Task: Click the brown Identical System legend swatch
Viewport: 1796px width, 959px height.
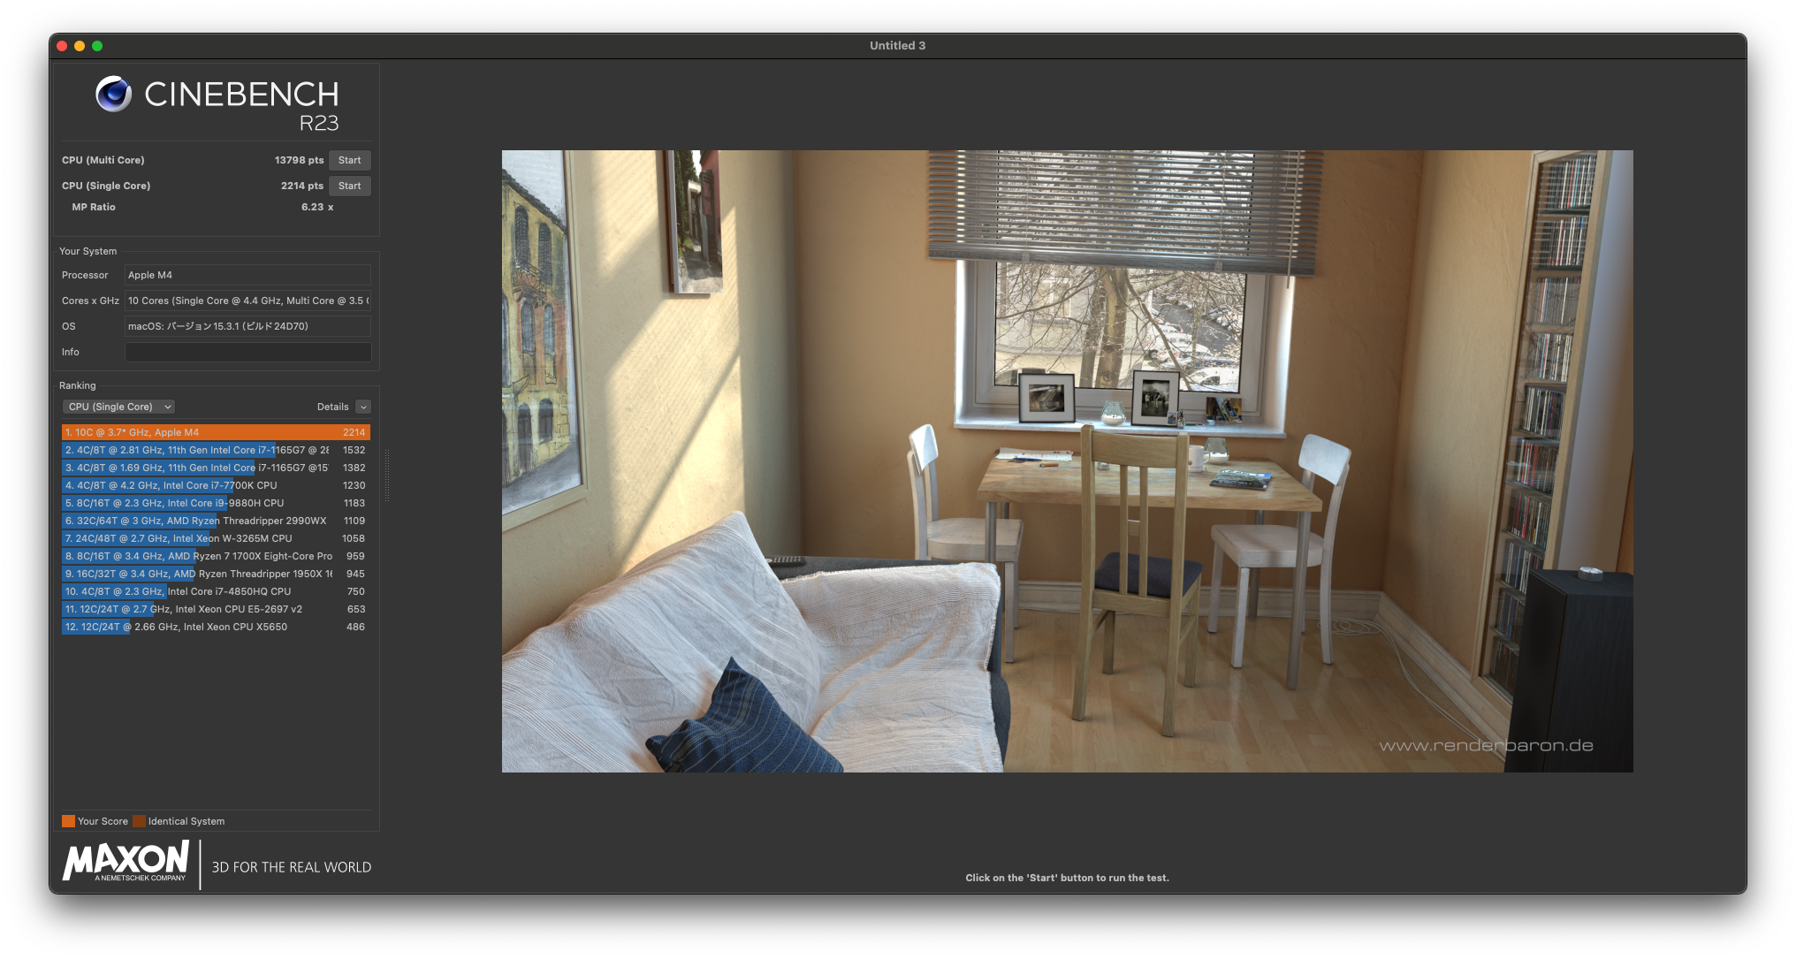Action: click(139, 821)
